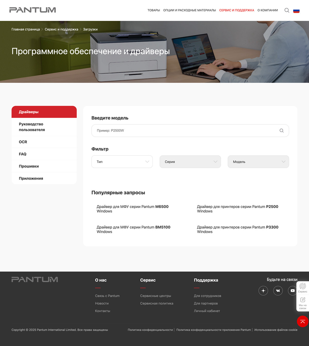
Task: Open ОПЦИИ И РАСХОДНЫЕ МАТЕРИАЛЫ menu
Action: [190, 10]
